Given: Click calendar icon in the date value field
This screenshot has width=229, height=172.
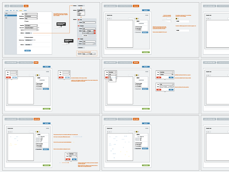Looking at the screenshot, I should (173, 75).
